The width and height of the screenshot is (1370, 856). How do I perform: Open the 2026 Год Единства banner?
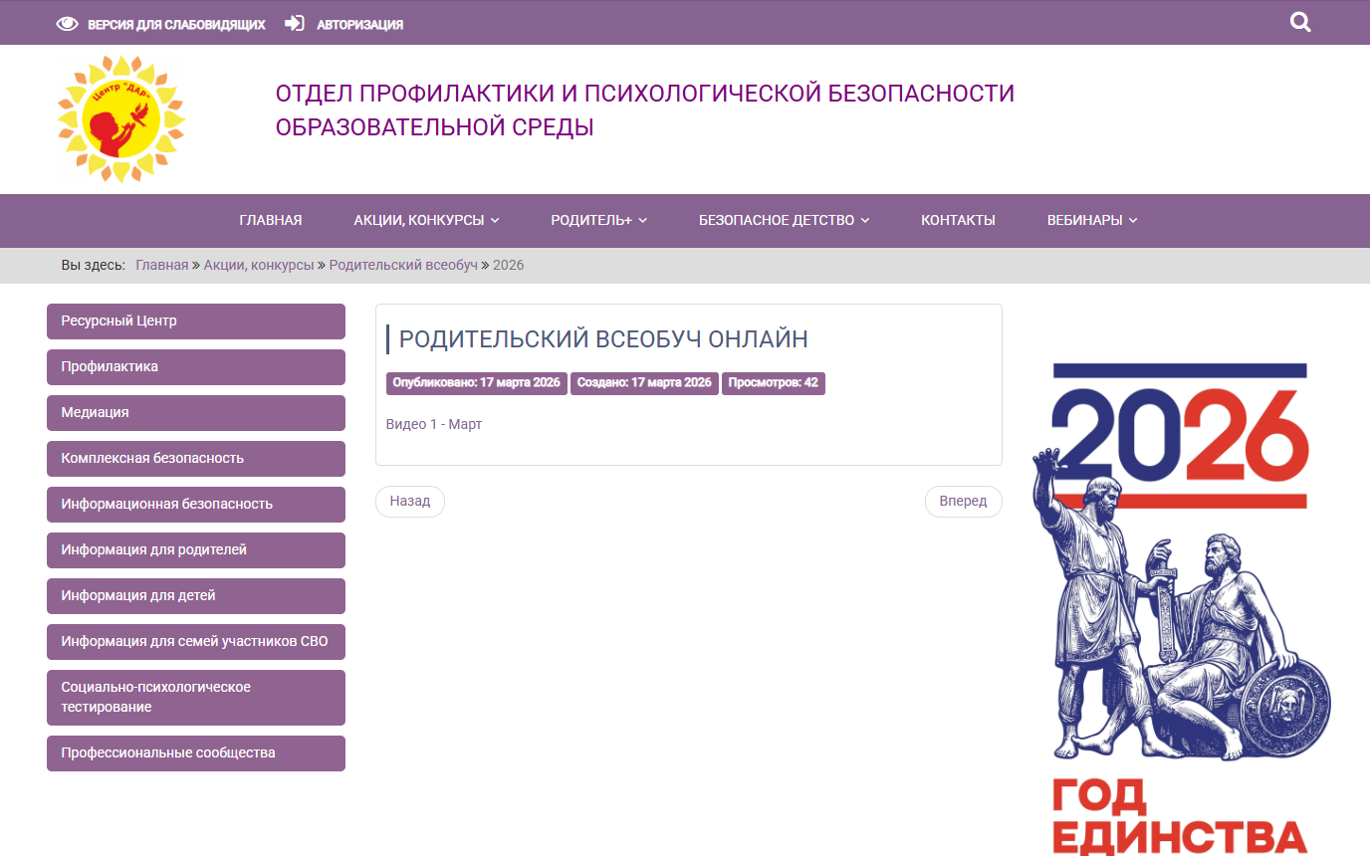coord(1180,607)
